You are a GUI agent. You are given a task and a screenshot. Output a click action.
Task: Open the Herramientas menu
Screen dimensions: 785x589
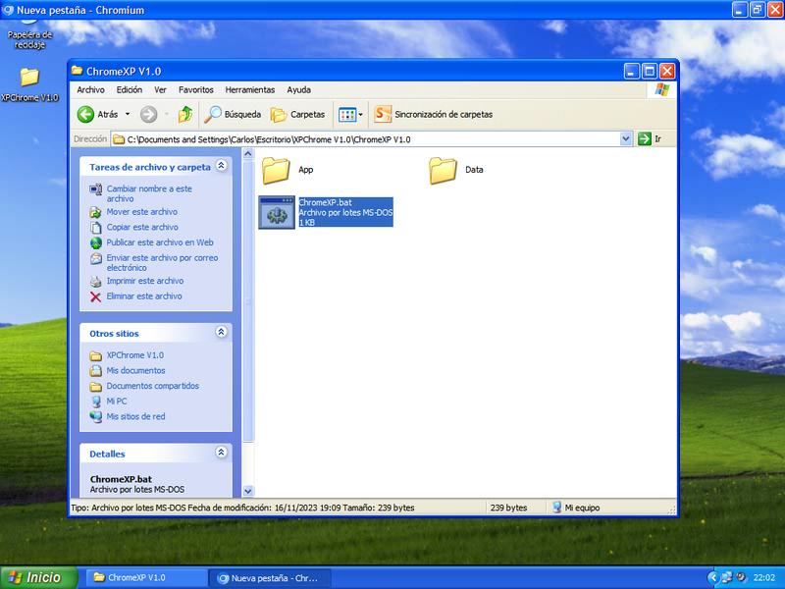tap(250, 89)
